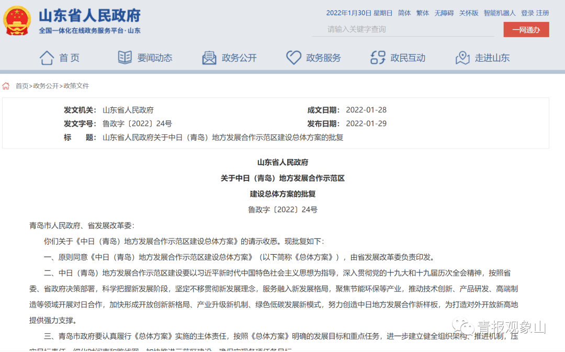
Task: Click the heart icon beside 政务服务
Action: pos(293,58)
